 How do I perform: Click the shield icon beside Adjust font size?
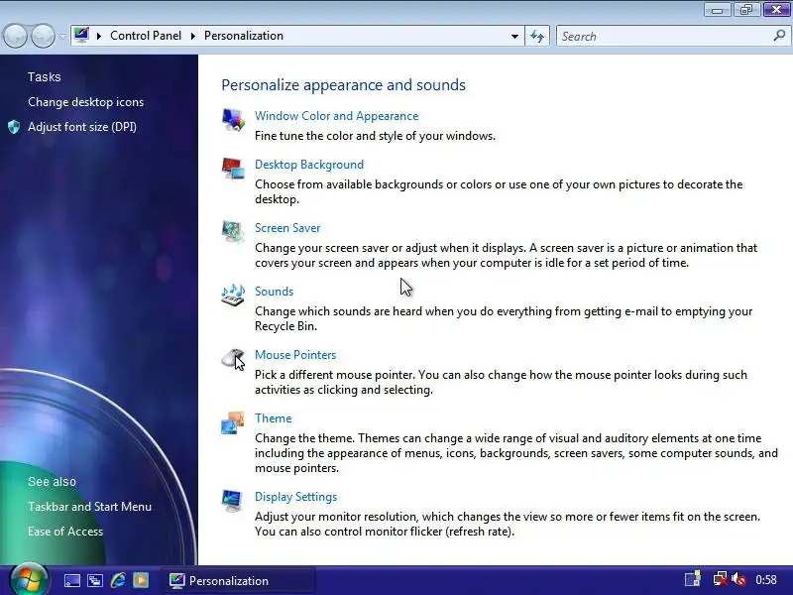pyautogui.click(x=14, y=127)
